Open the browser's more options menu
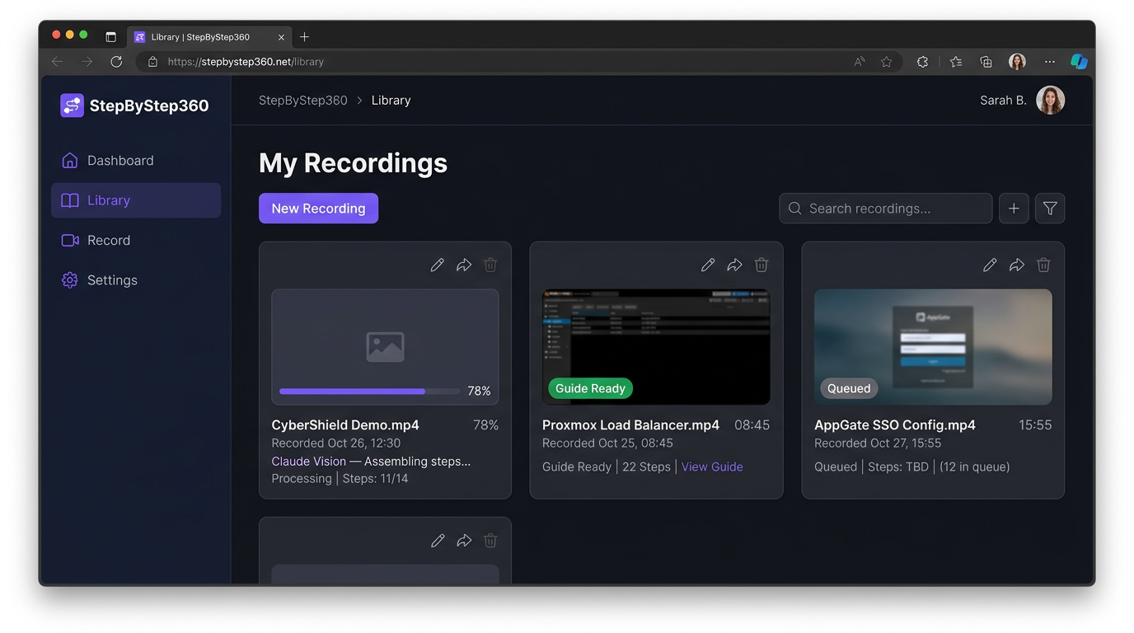The image size is (1134, 633). (x=1049, y=61)
